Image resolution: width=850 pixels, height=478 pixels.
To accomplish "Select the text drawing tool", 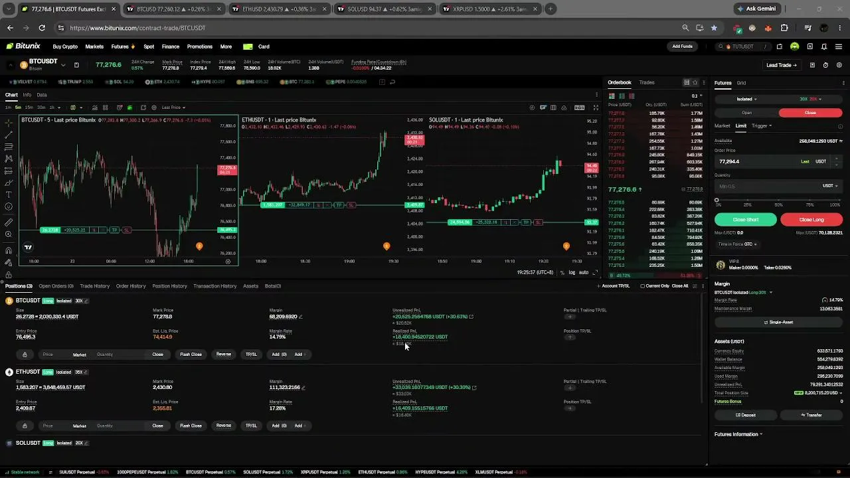I will click(9, 195).
